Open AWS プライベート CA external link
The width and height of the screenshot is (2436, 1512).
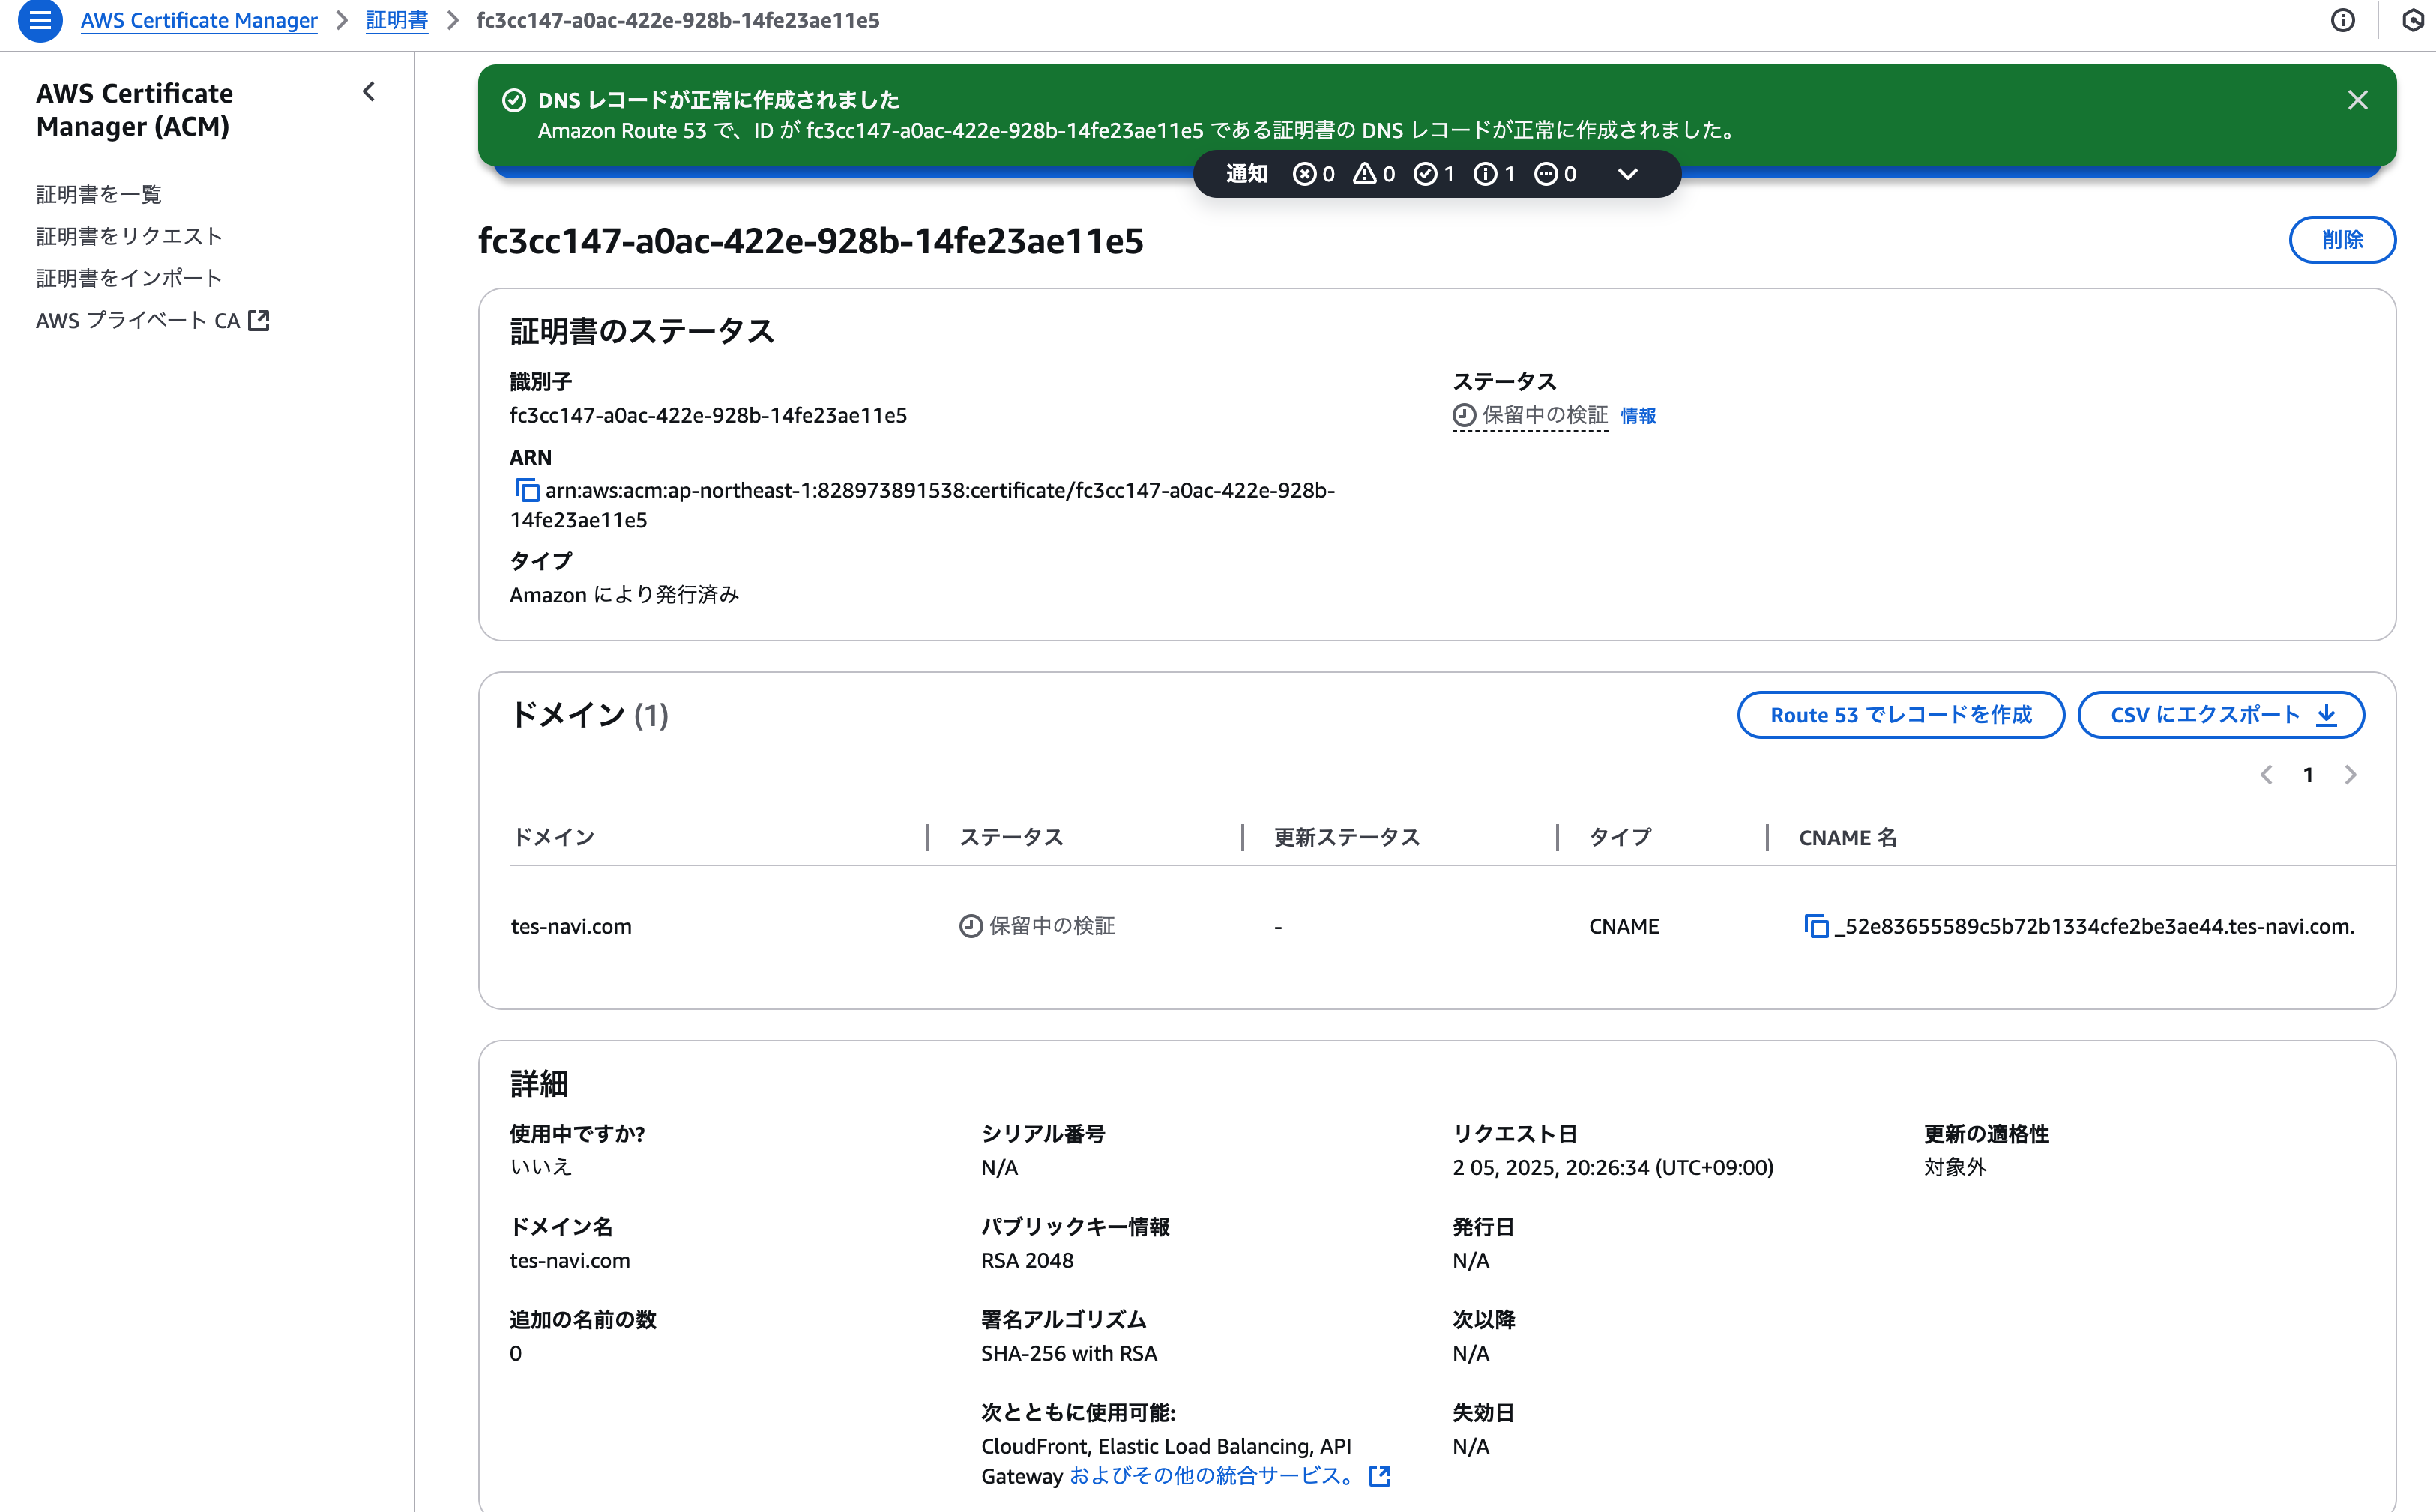pos(152,320)
